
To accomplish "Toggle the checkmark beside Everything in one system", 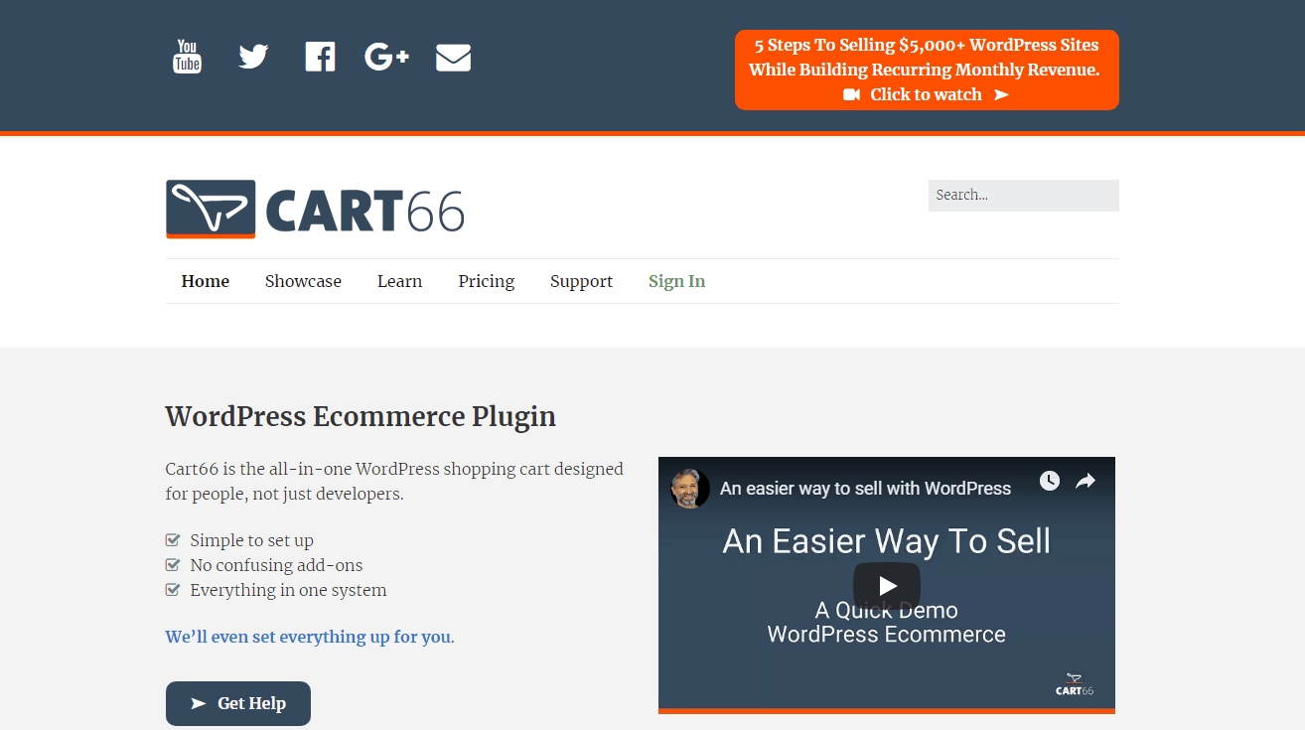I will point(172,589).
